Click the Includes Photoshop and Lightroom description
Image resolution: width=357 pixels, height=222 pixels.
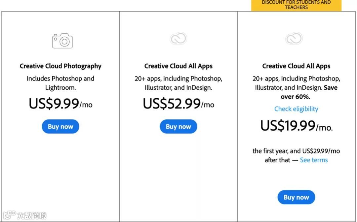coord(60,83)
